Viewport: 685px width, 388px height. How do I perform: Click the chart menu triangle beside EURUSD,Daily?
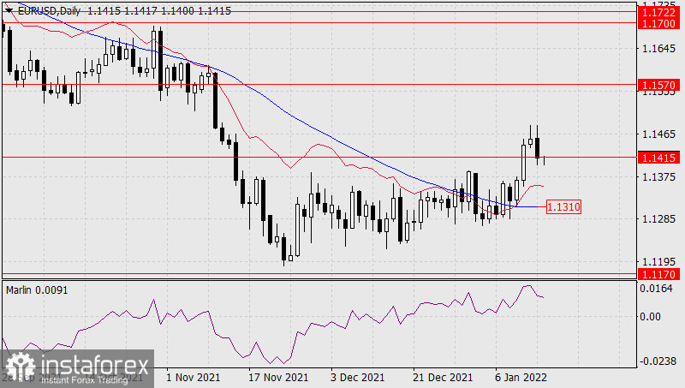pos(9,11)
